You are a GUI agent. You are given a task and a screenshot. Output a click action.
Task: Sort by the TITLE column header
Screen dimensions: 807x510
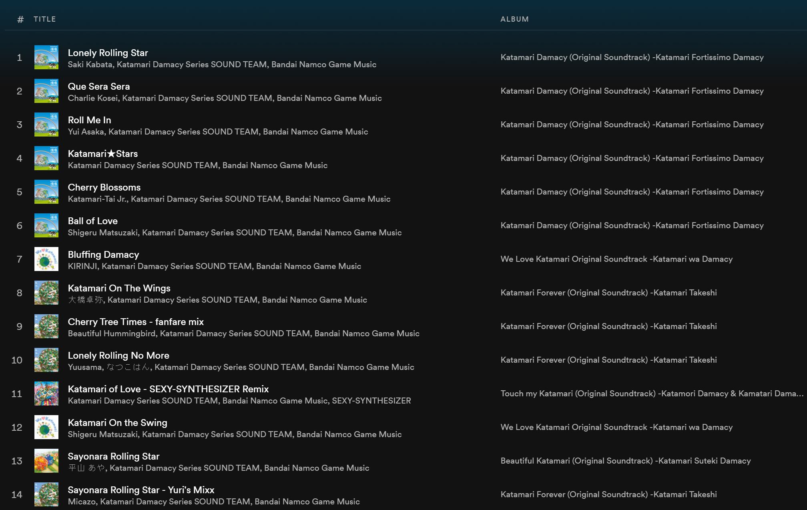[45, 19]
